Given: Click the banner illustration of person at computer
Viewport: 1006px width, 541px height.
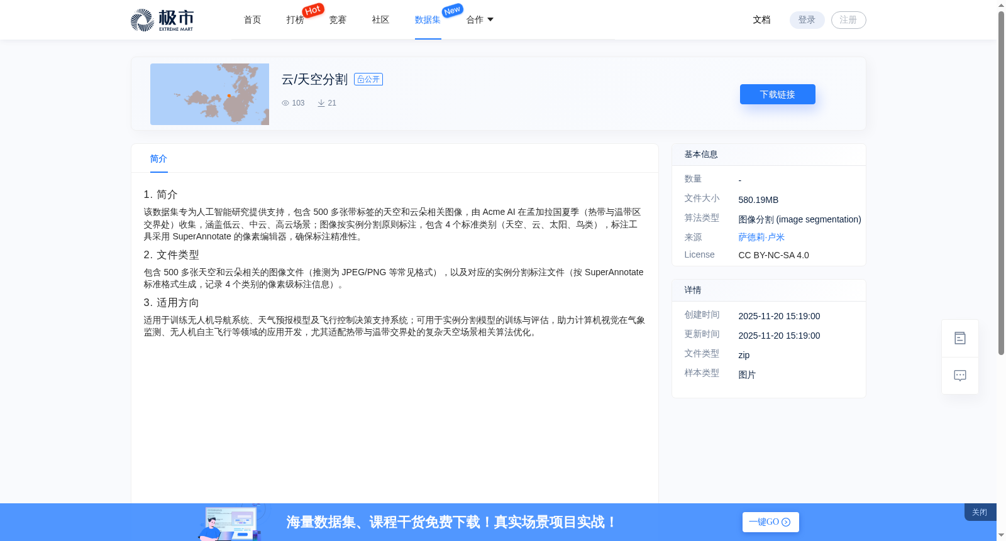Looking at the screenshot, I should (x=230, y=523).
